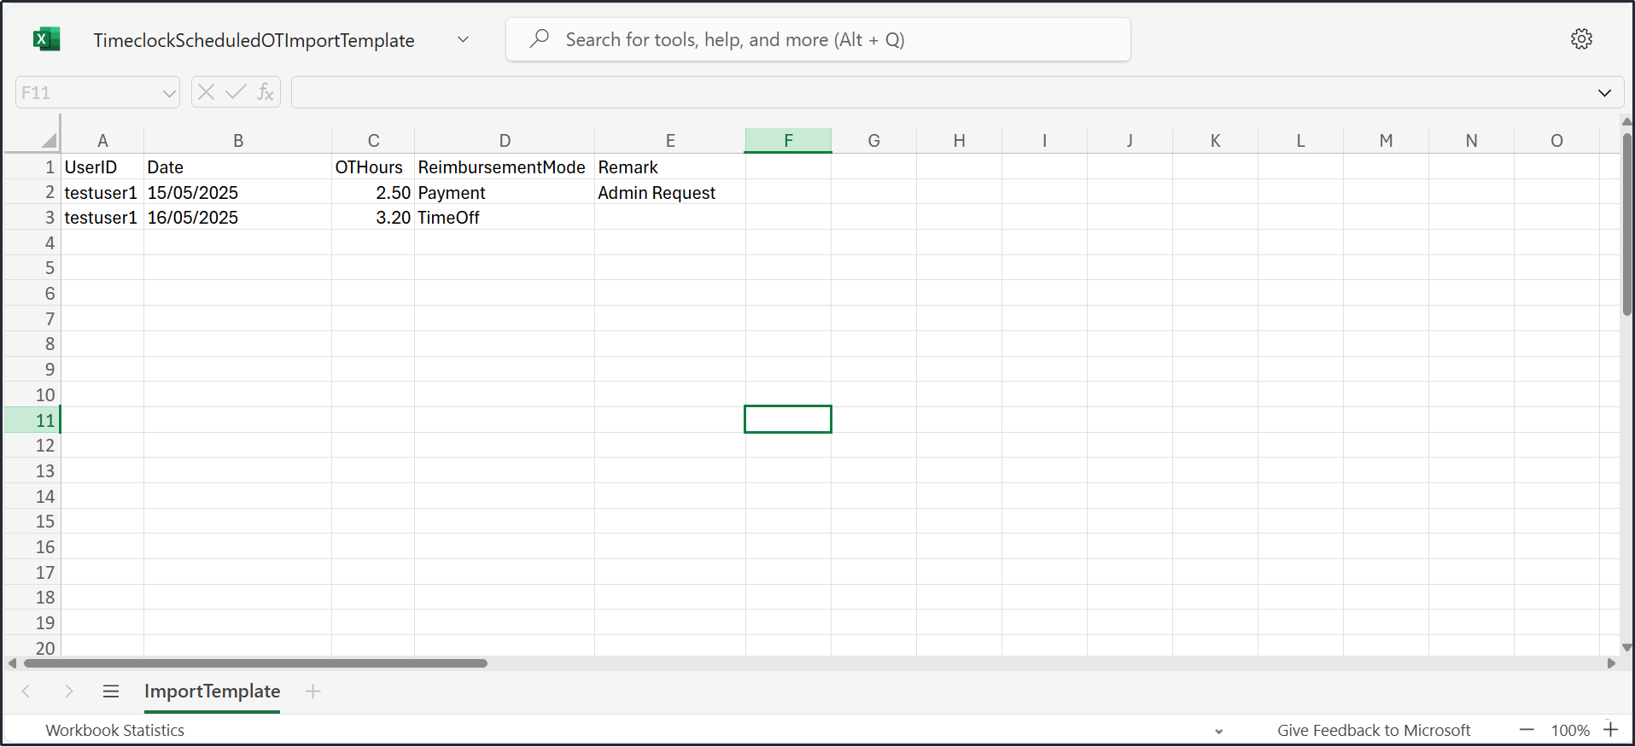The image size is (1635, 747).
Task: Click Workbook Statistics in status bar
Action: click(x=114, y=730)
